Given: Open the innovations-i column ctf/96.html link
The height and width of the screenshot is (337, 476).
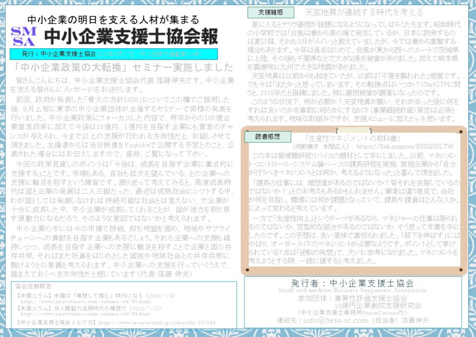Looking at the screenshot, I should point(86,314).
